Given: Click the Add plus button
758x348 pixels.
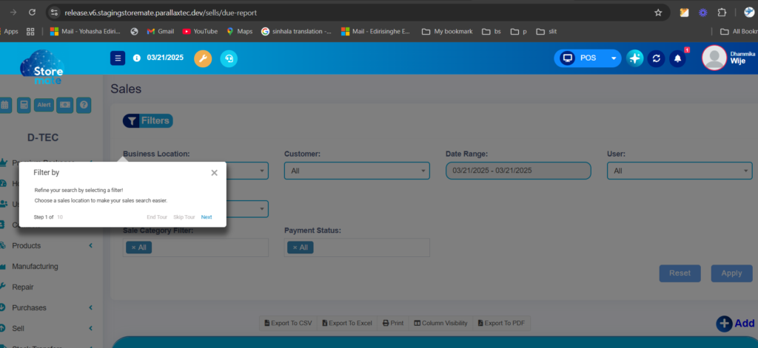Looking at the screenshot, I should point(735,324).
